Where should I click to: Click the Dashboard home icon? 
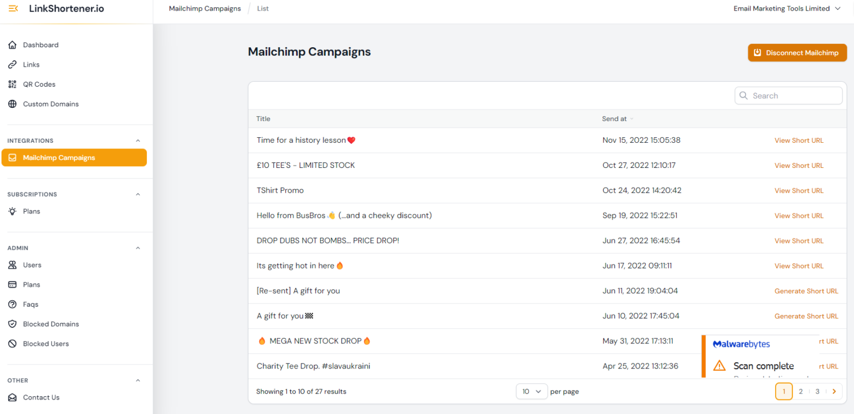(x=12, y=45)
